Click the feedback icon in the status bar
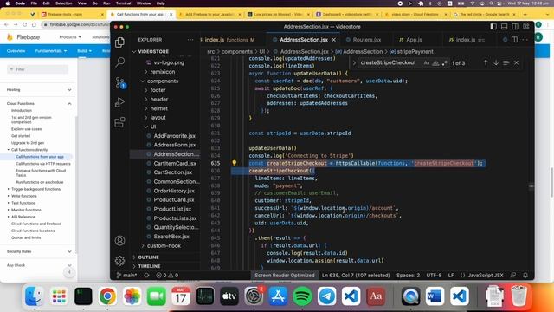 click(513, 276)
